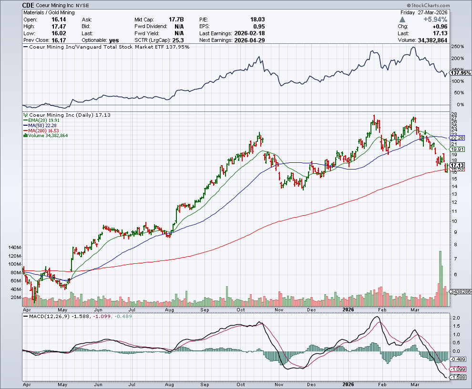This screenshot has height=389, width=472.
Task: Click the P/E value 18.03
Action: tap(257, 20)
